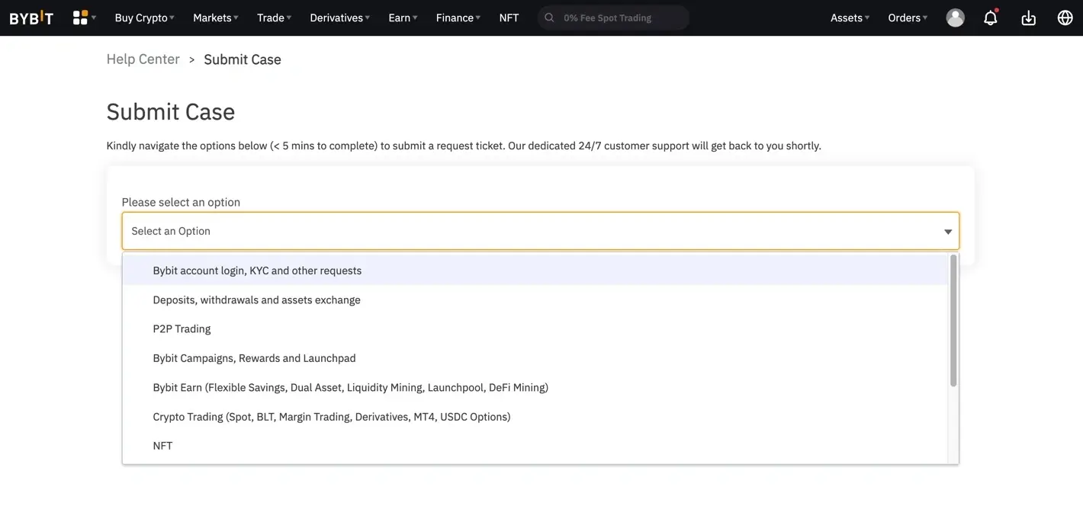Viewport: 1083px width, 522px height.
Task: Expand the Buy Crypto menu
Action: 144,18
